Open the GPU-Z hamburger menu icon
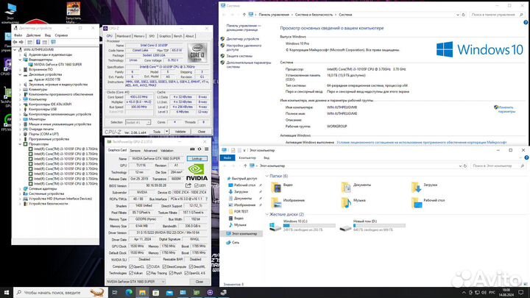The image size is (530, 298). [x=207, y=149]
